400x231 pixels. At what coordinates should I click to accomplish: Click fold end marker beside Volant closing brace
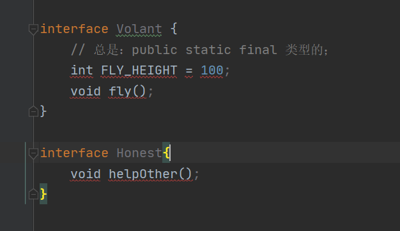(x=33, y=111)
